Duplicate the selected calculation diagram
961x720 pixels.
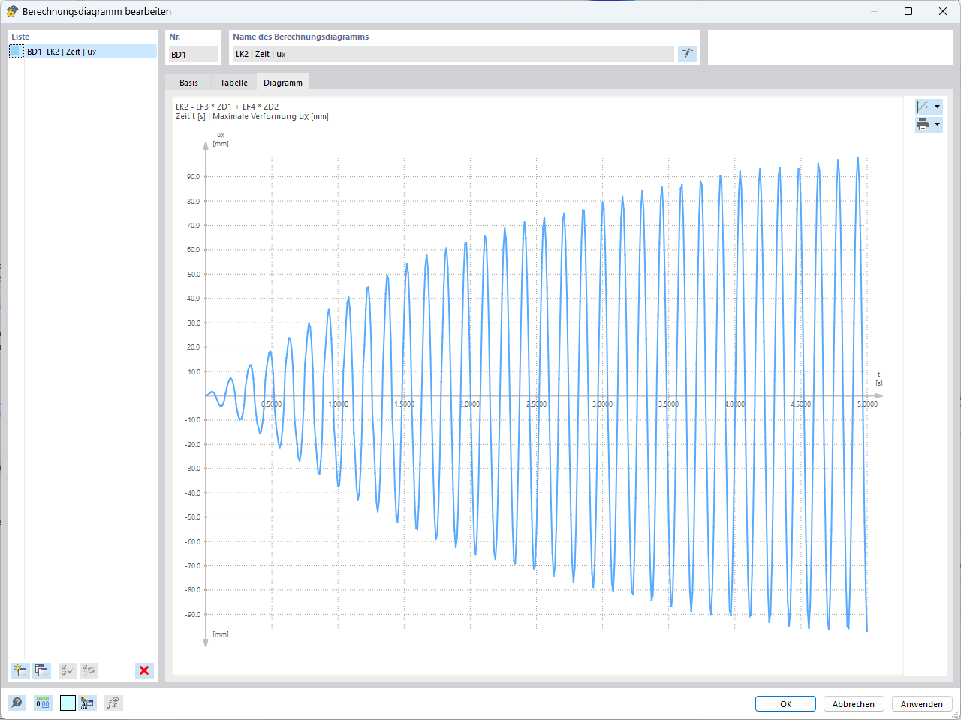[x=41, y=670]
